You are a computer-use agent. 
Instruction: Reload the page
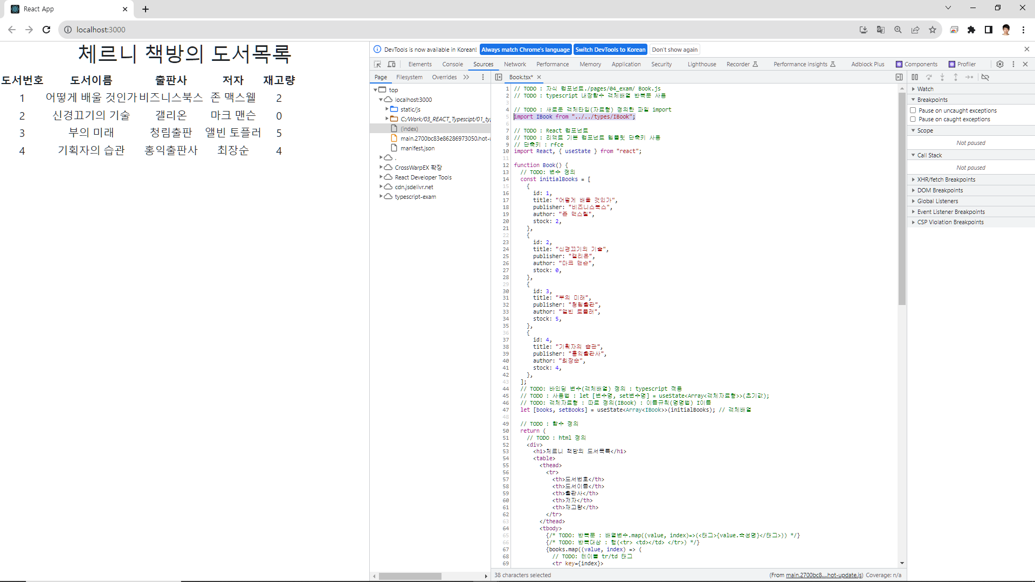click(46, 30)
